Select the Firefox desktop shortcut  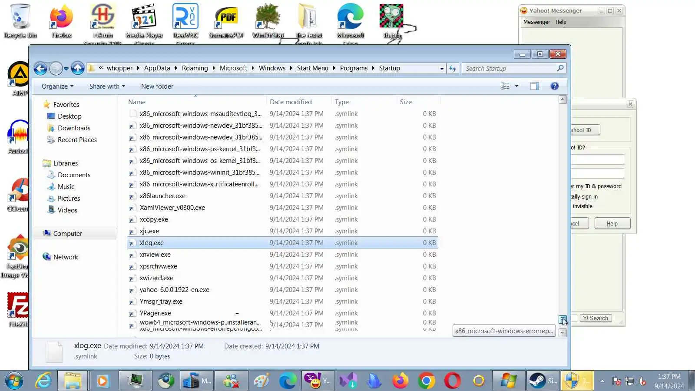(61, 21)
